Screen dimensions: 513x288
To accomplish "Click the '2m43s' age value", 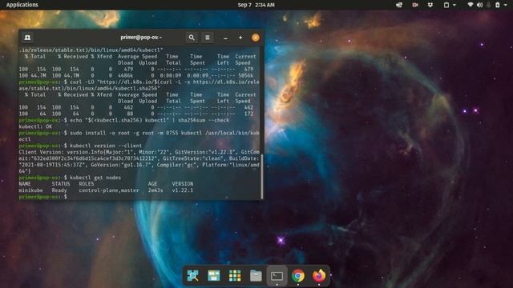I will point(156,190).
